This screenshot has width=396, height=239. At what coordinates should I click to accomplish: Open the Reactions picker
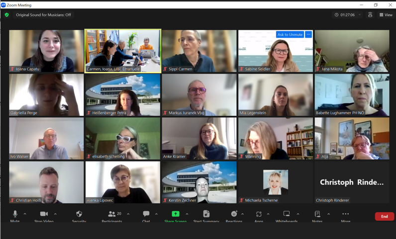pos(234,215)
